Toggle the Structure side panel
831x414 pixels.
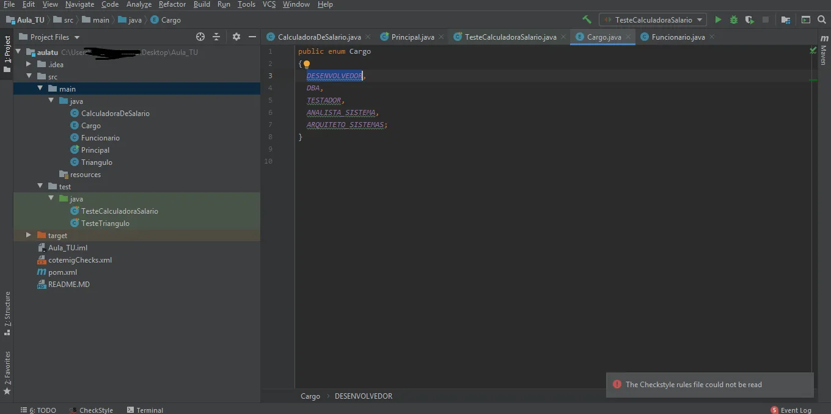(7, 313)
